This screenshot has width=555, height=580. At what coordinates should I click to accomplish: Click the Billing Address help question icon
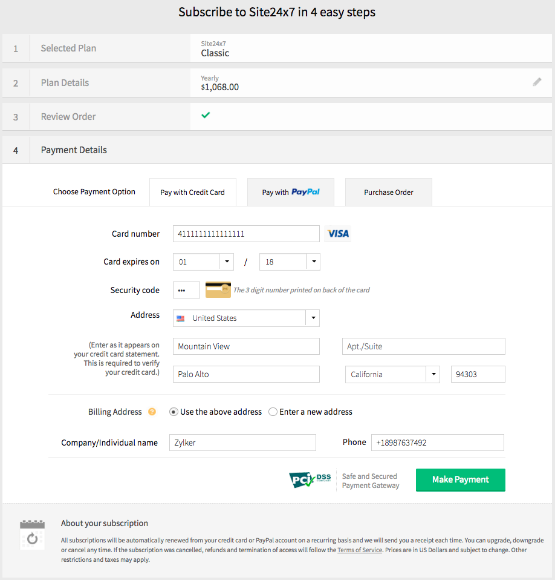152,412
